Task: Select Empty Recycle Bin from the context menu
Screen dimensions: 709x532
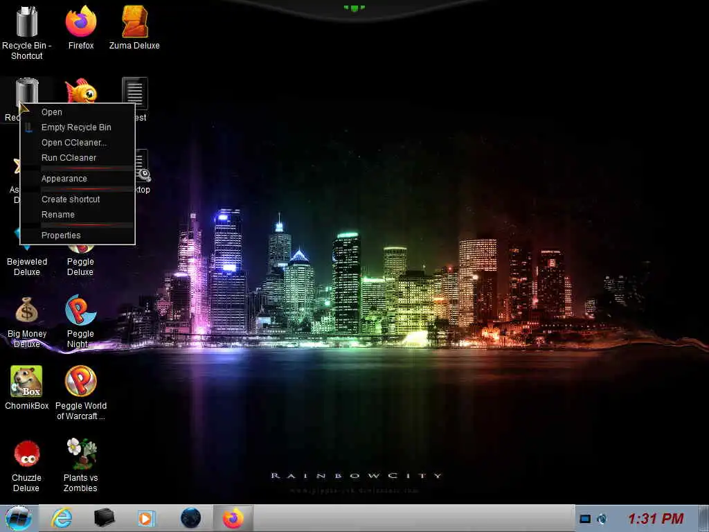Action: tap(78, 127)
